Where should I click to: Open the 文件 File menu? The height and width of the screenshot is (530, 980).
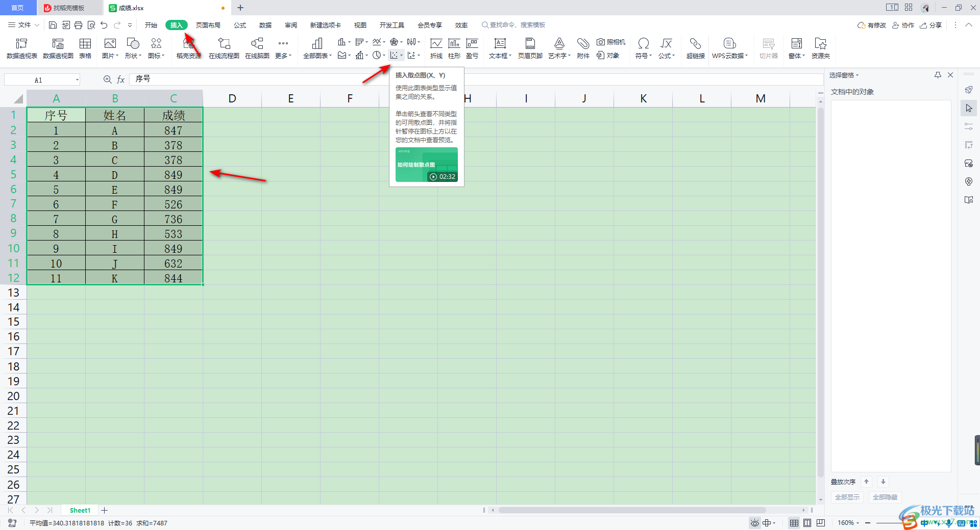23,25
